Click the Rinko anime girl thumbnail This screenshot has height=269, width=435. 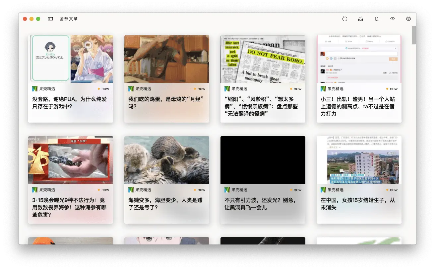tap(71, 59)
